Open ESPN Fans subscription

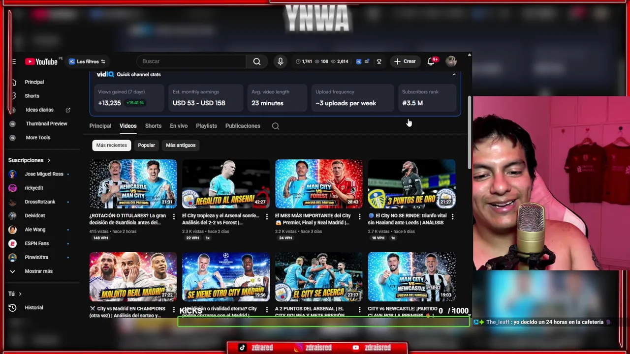click(37, 243)
